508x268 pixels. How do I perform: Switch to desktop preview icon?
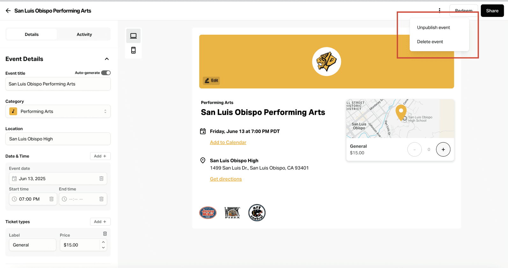click(134, 36)
